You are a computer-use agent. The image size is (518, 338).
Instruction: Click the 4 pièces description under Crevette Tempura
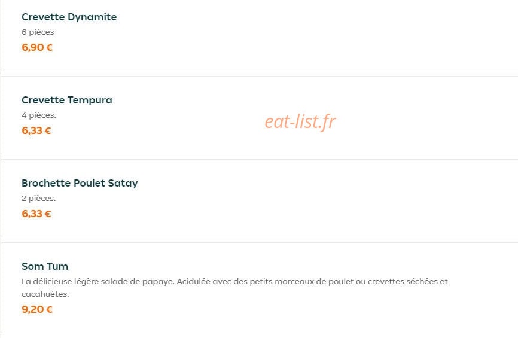tap(39, 115)
